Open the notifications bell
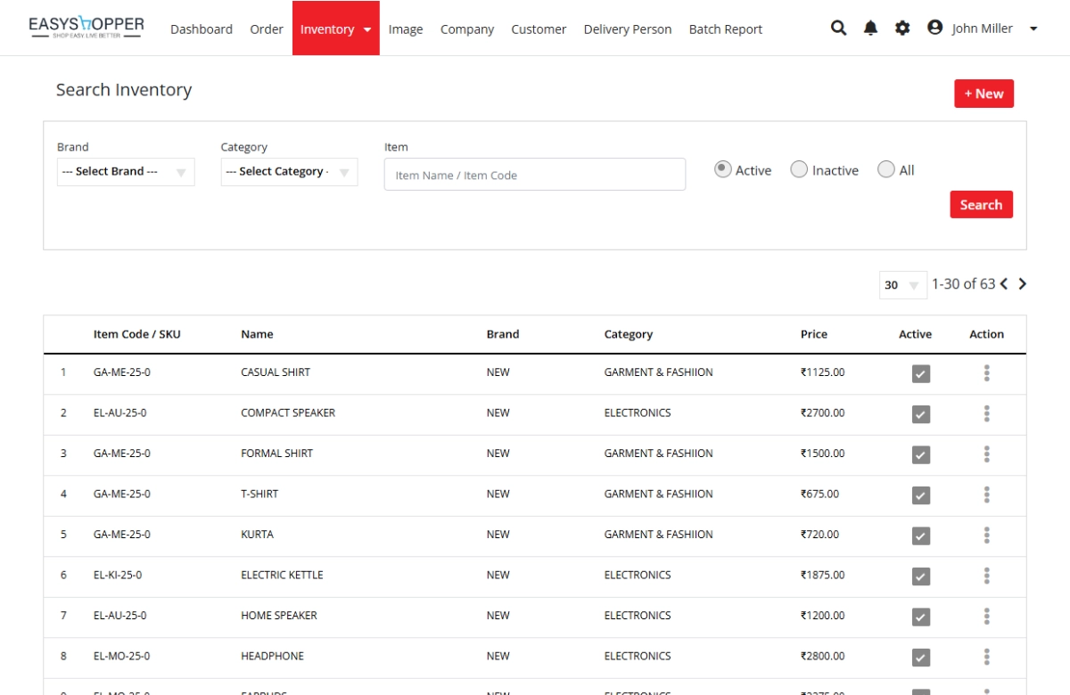 coord(870,28)
